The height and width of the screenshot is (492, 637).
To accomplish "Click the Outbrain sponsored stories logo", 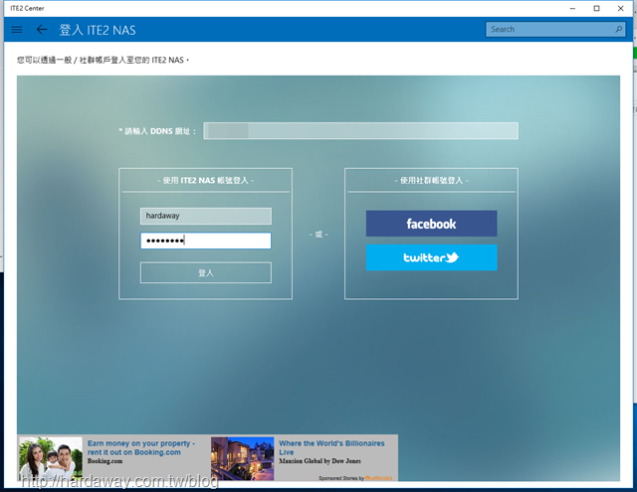I will 378,478.
